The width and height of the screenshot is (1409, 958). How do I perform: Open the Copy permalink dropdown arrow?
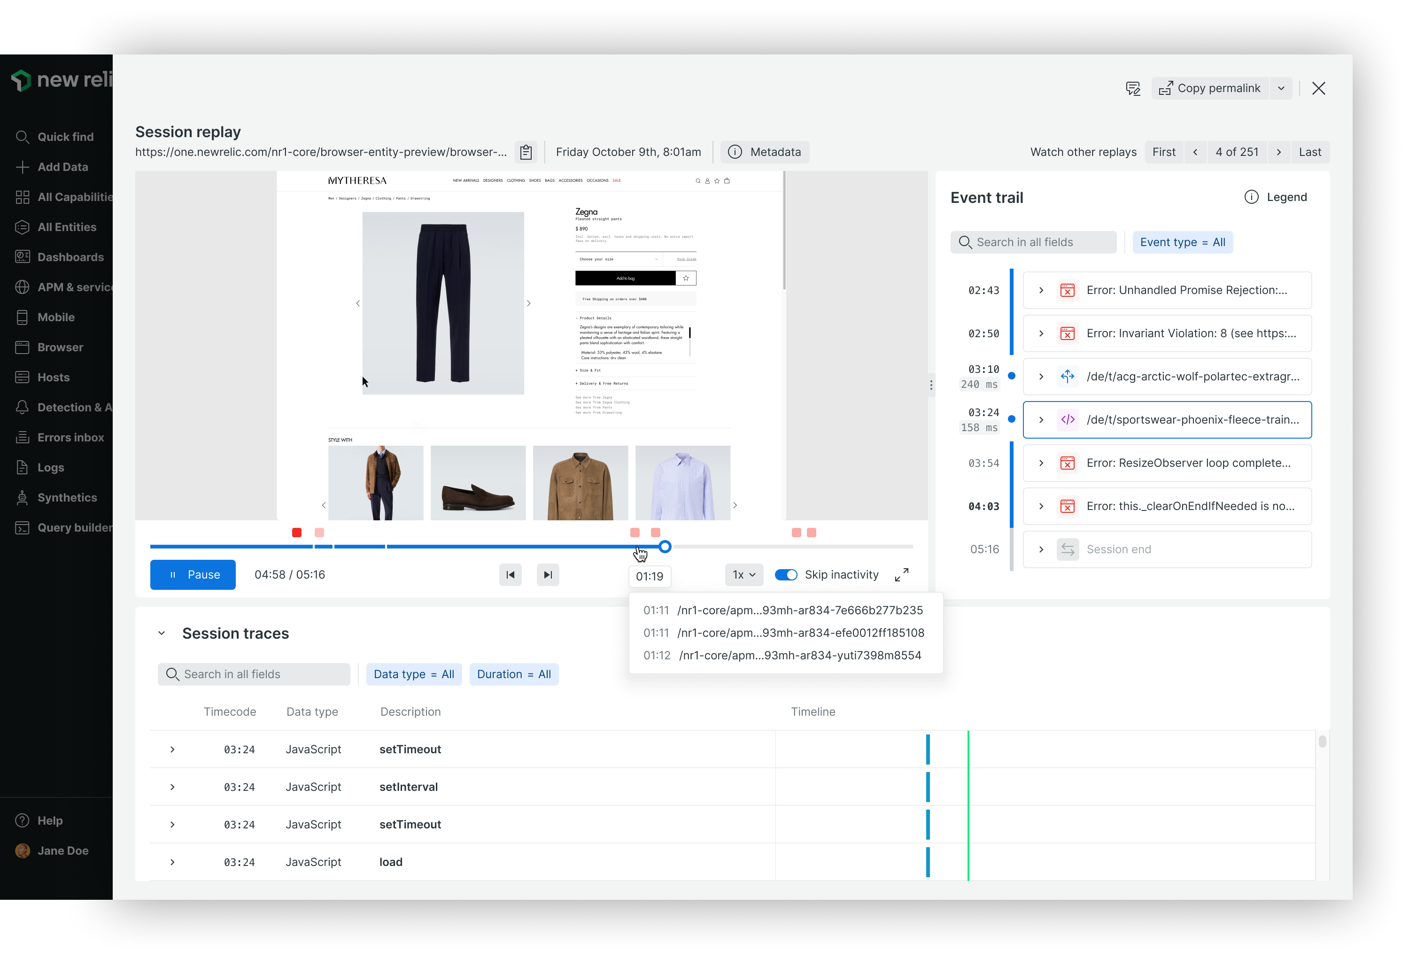[x=1281, y=89]
